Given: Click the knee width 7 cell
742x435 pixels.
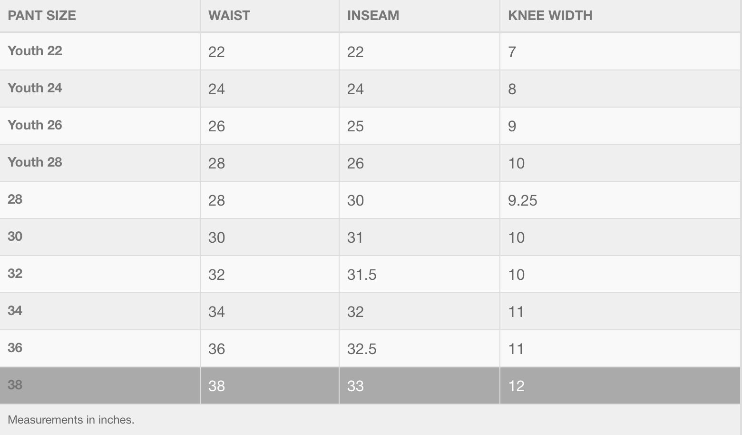Looking at the screenshot, I should click(512, 52).
